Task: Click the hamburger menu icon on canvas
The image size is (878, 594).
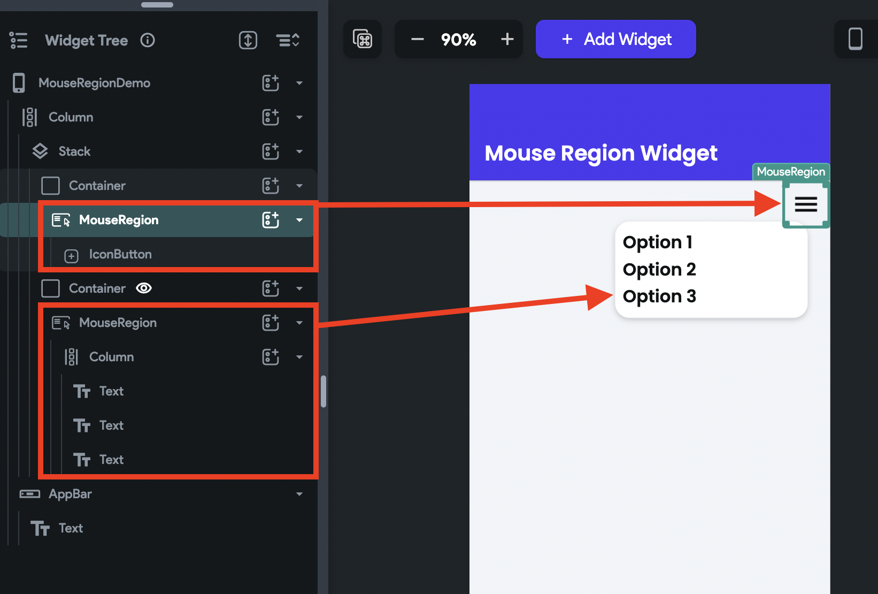Action: point(806,204)
